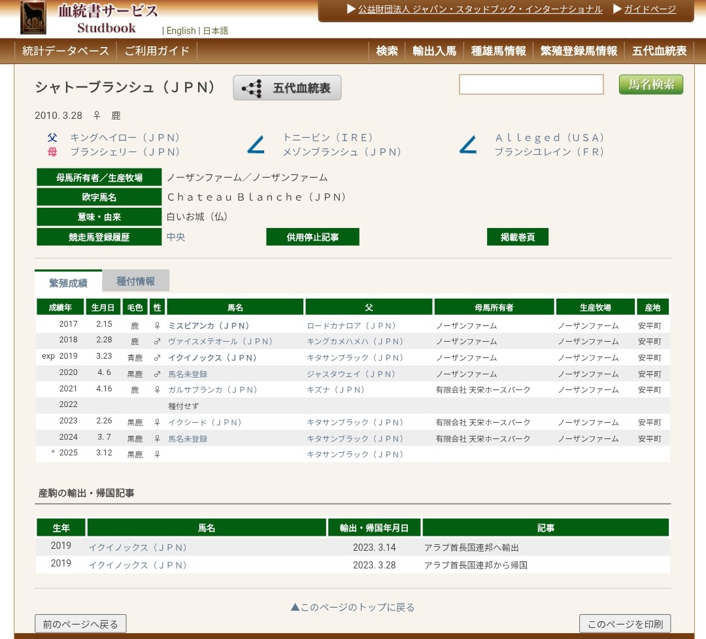Jump back to top via このページのトップに戻る
706x639 pixels.
tap(352, 607)
